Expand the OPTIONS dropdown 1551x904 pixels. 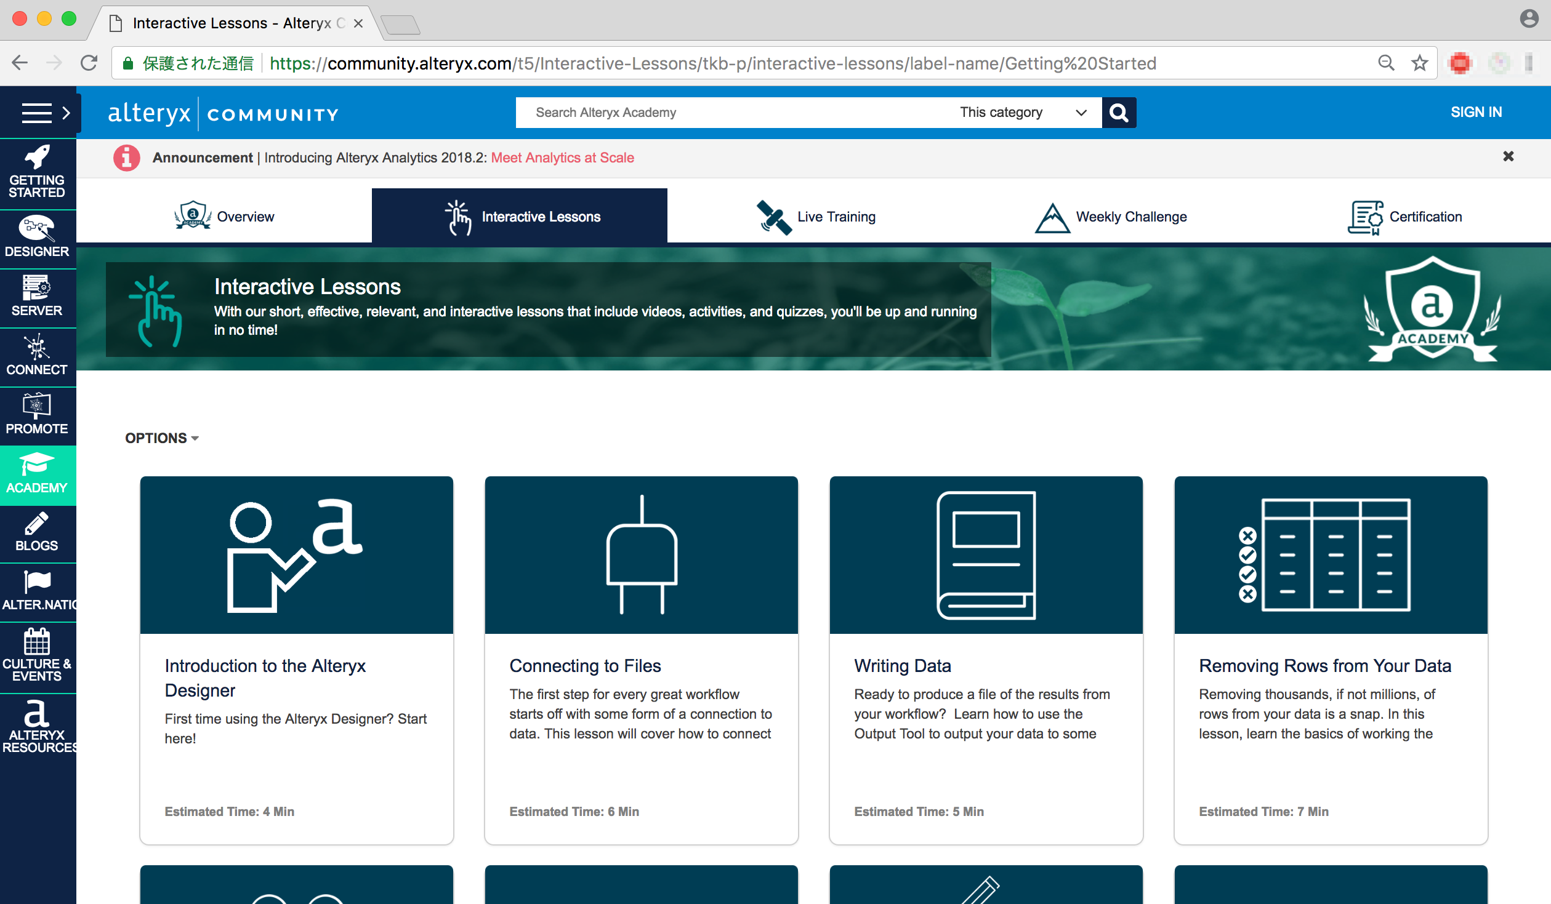tap(161, 438)
